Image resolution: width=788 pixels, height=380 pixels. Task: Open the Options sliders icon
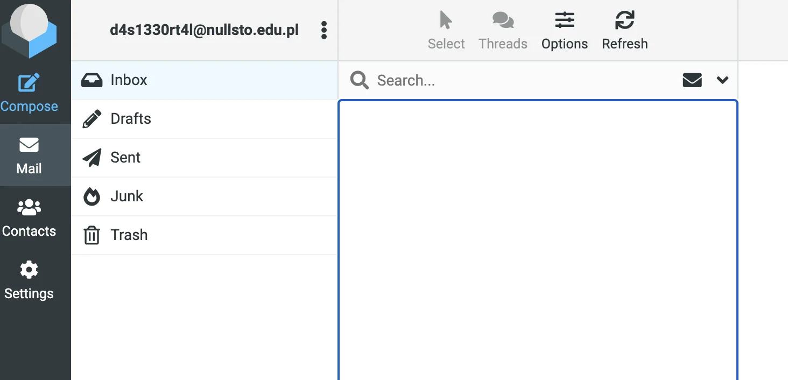[x=565, y=20]
